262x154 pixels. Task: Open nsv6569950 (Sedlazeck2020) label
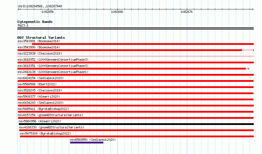[93, 140]
